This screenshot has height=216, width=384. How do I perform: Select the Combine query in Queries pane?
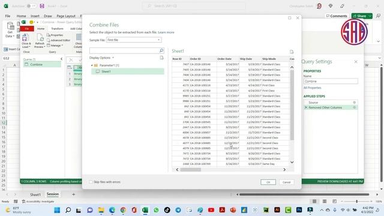(x=42, y=64)
